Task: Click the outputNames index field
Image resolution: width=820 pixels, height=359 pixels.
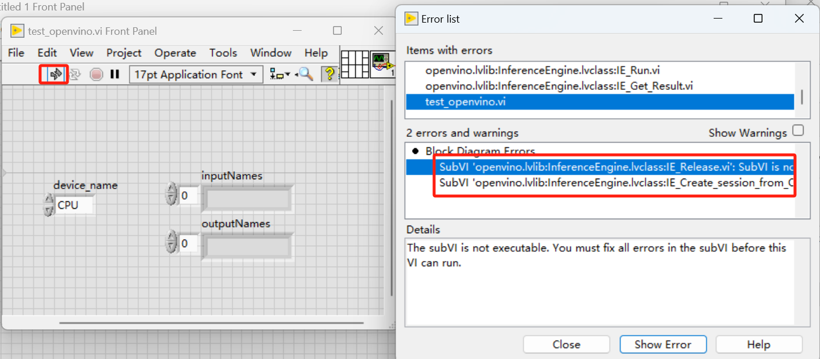Action: pyautogui.click(x=188, y=243)
